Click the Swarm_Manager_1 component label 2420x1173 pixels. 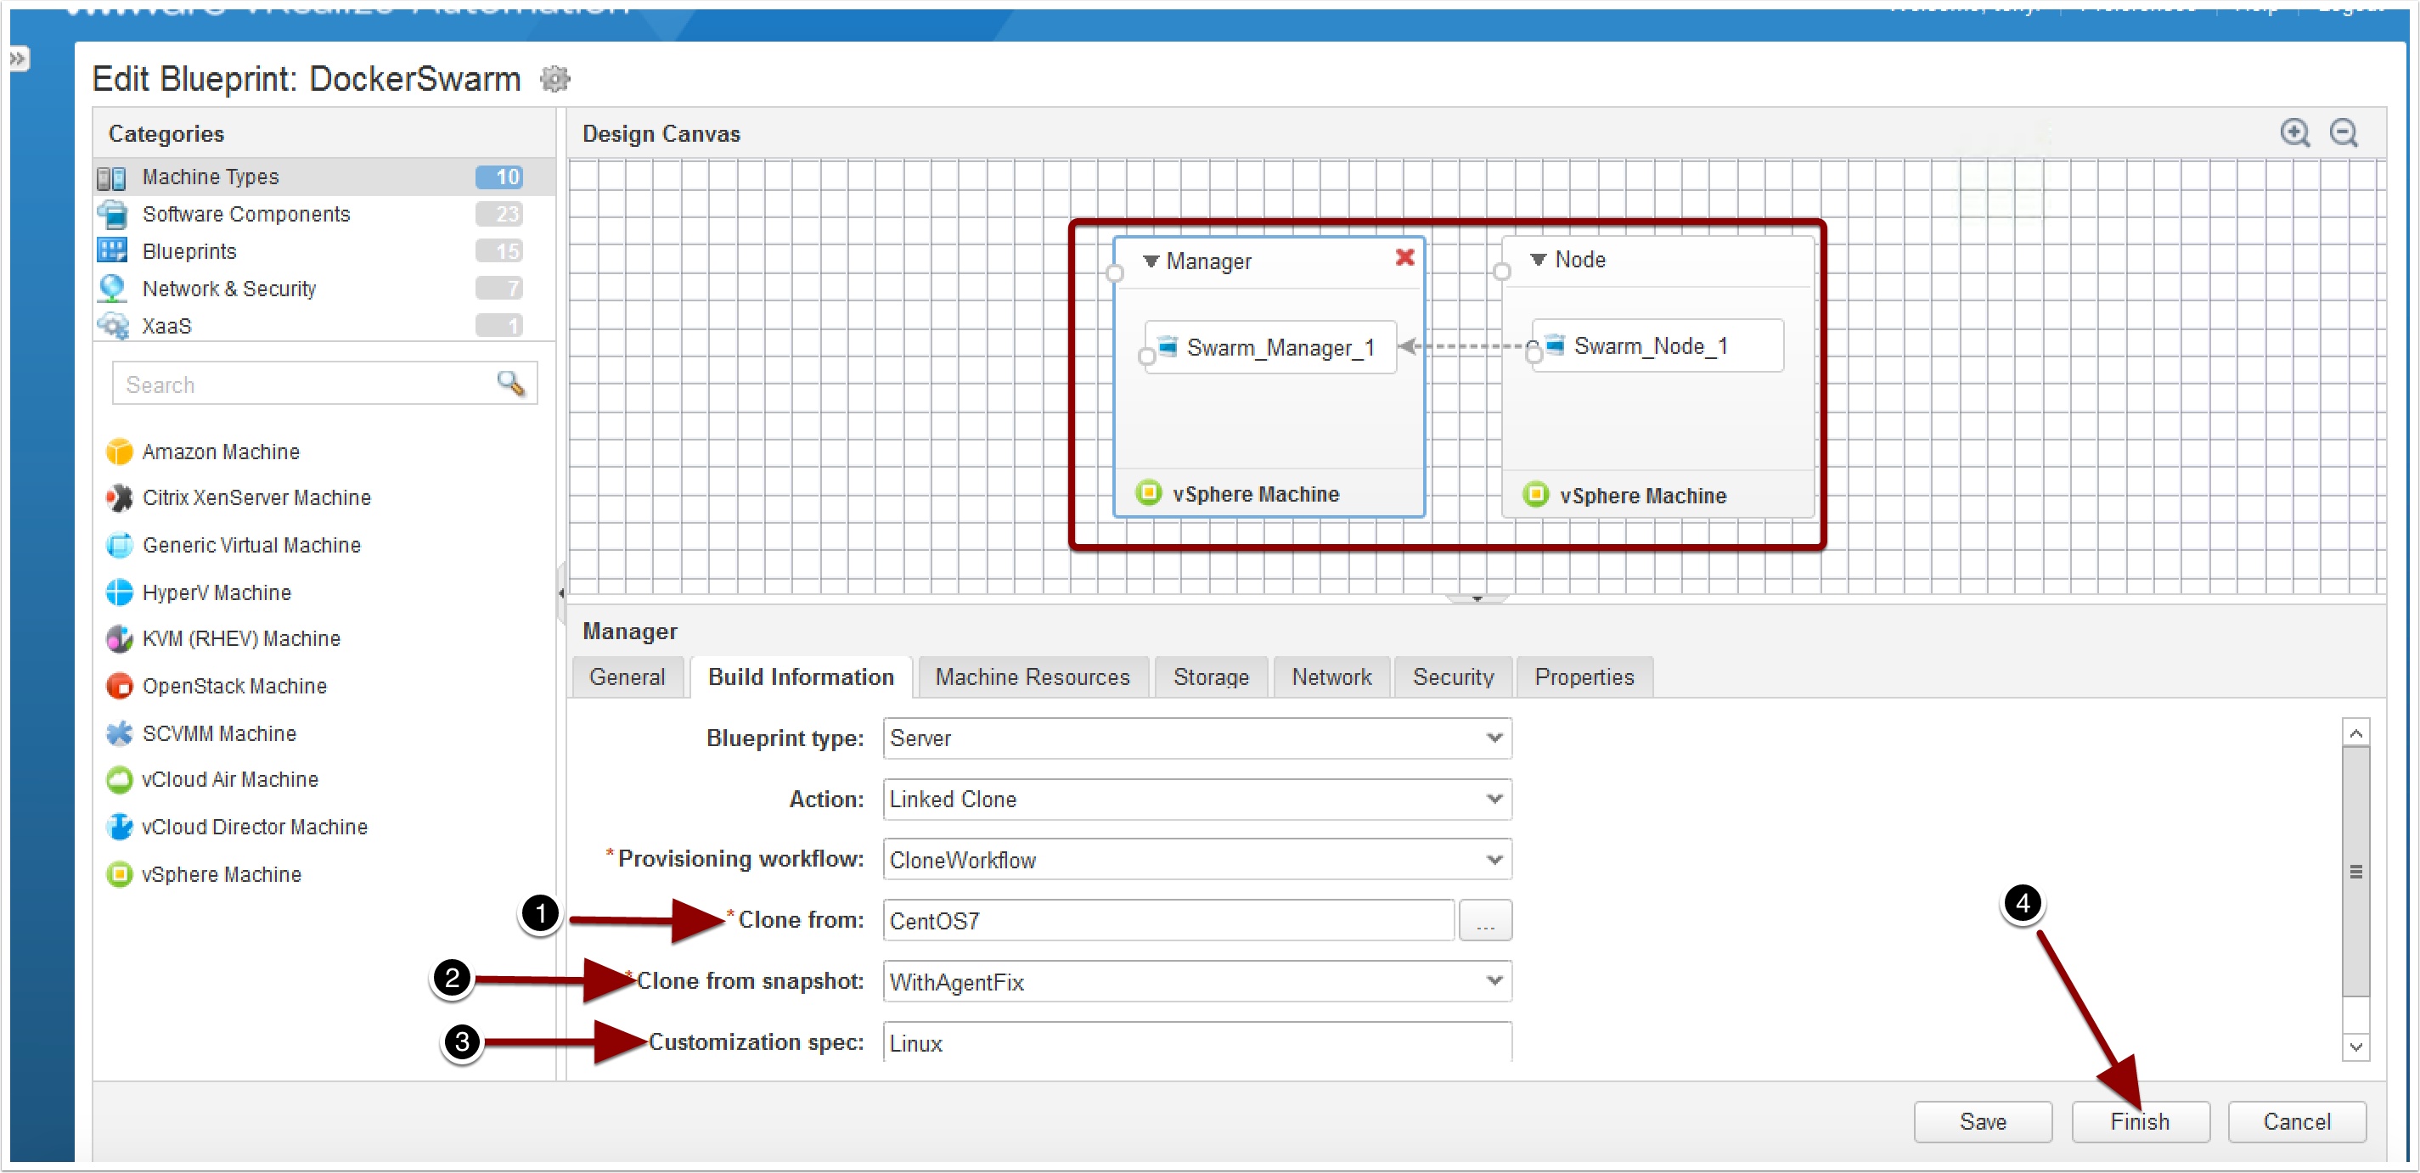tap(1280, 347)
